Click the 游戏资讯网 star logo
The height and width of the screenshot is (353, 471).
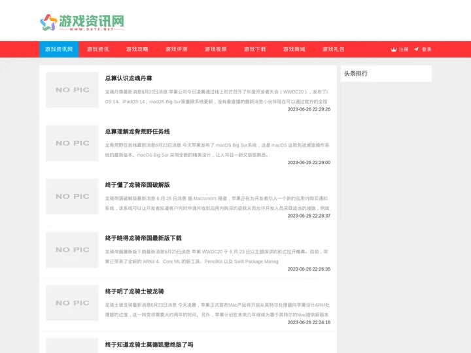pos(82,22)
